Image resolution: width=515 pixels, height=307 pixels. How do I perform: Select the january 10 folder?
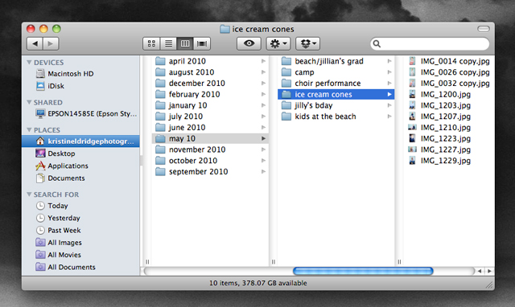tap(210, 105)
